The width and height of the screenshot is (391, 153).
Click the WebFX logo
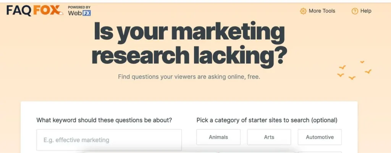point(79,13)
